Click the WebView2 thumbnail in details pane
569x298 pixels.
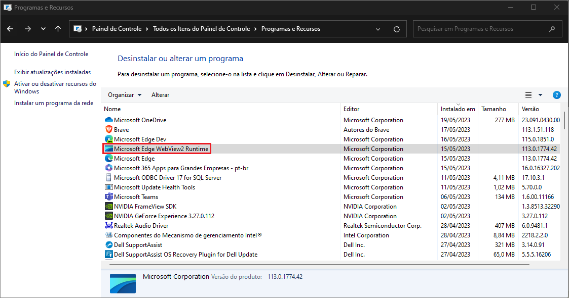[x=123, y=283]
